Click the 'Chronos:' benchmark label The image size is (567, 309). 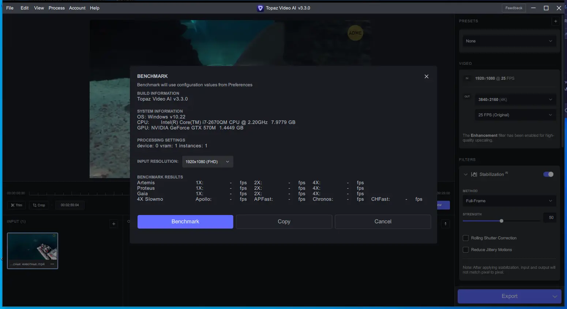pos(323,199)
